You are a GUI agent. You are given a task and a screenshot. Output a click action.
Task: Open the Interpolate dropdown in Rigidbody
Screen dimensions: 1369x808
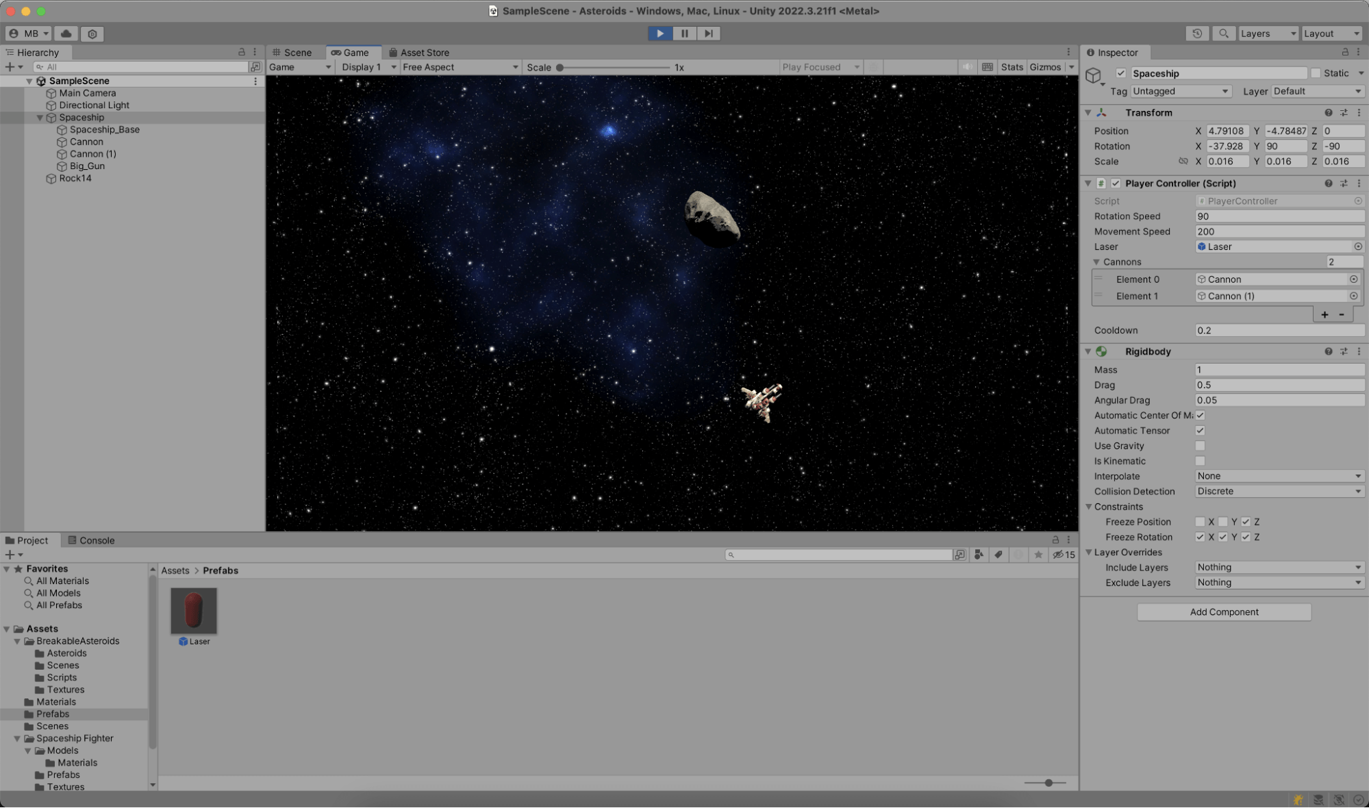[x=1278, y=475]
